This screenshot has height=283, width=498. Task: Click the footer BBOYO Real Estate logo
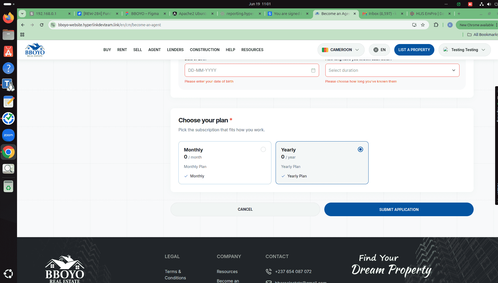point(65,269)
